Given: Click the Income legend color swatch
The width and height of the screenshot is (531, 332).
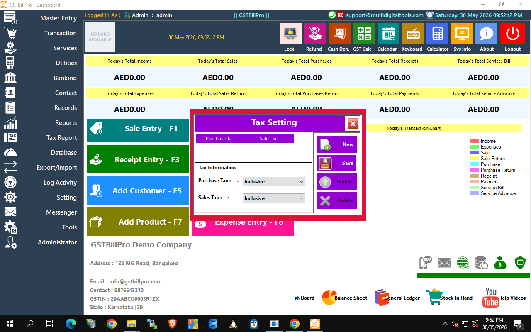Looking at the screenshot, I should pyautogui.click(x=474, y=141).
